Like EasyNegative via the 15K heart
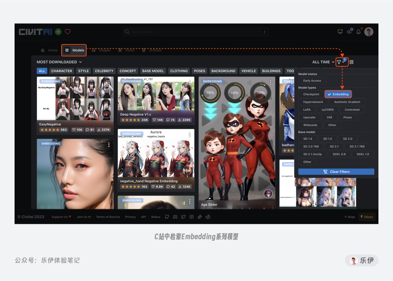The height and width of the screenshot is (281, 393). [77, 130]
